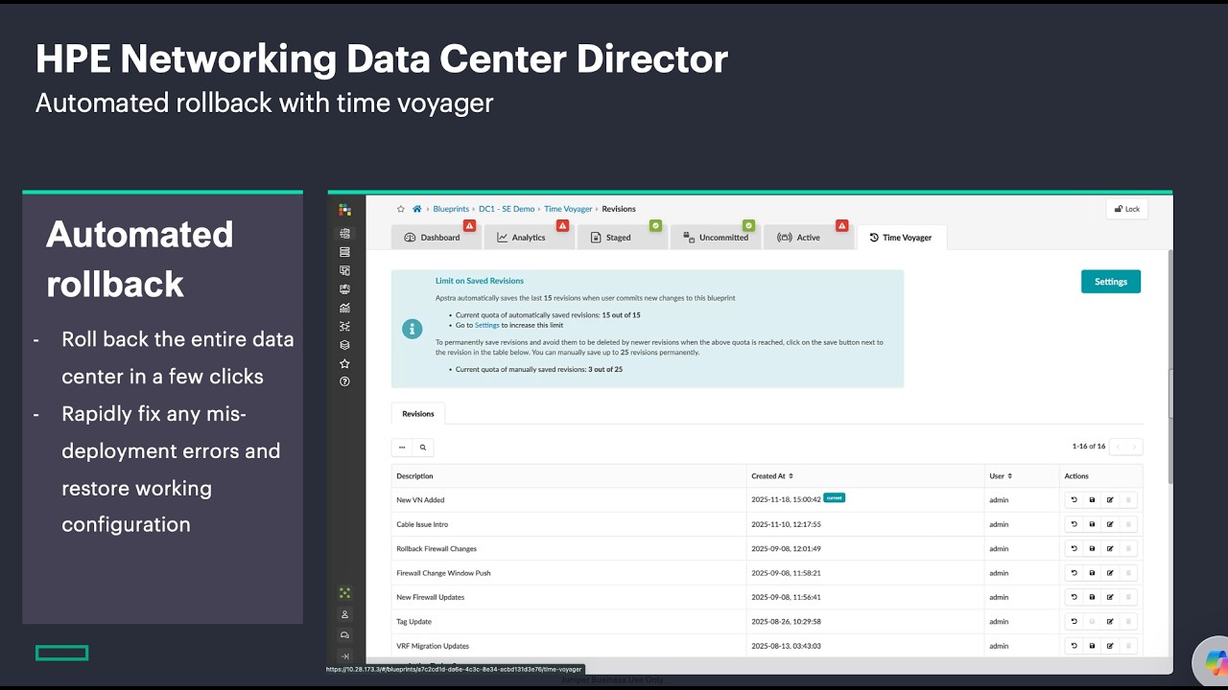Click the page scrollbar on the right
This screenshot has height=690, width=1228.
1169,393
